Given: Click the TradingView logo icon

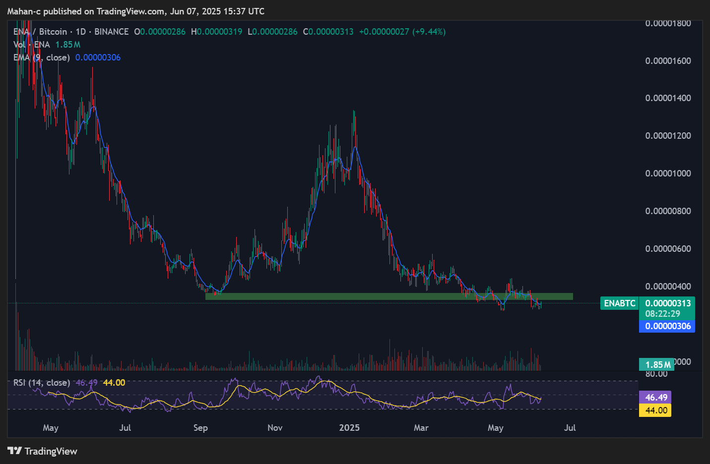Looking at the screenshot, I should pos(14,451).
